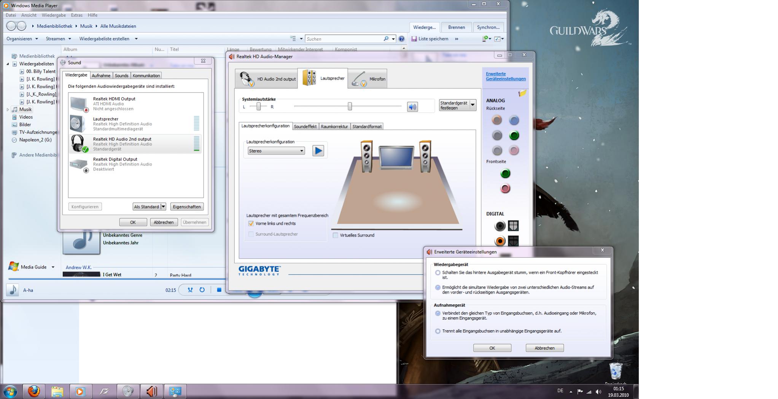Open Standardgerät festlegen dropdown

tap(473, 105)
